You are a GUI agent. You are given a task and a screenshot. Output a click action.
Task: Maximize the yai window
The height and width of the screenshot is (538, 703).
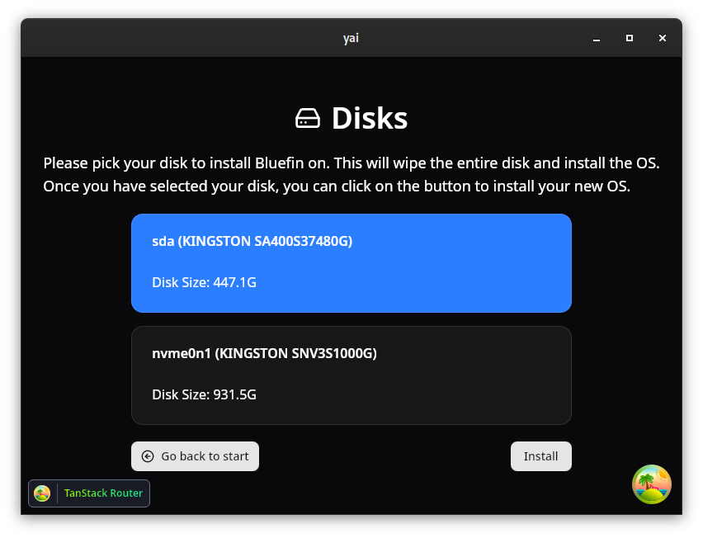click(630, 38)
